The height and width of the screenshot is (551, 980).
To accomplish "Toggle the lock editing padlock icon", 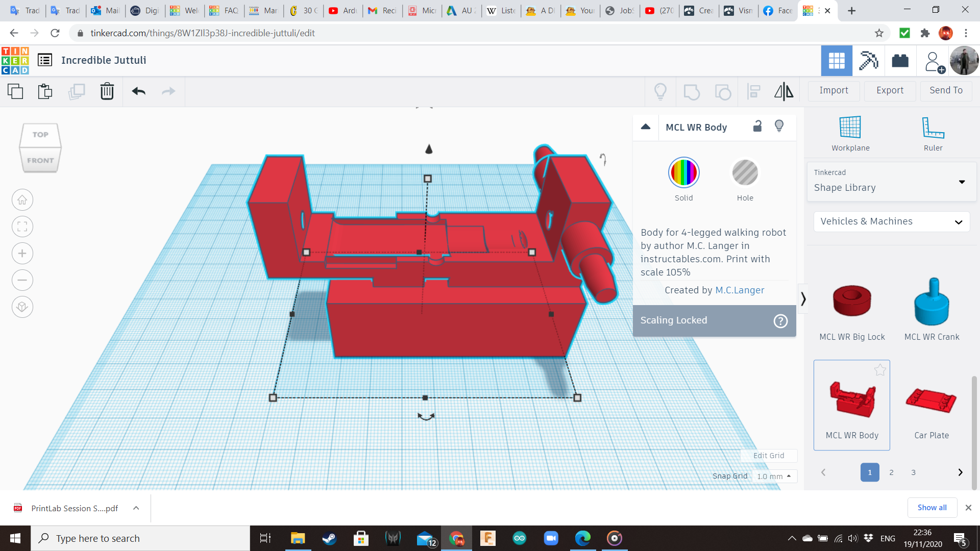I will tap(757, 127).
